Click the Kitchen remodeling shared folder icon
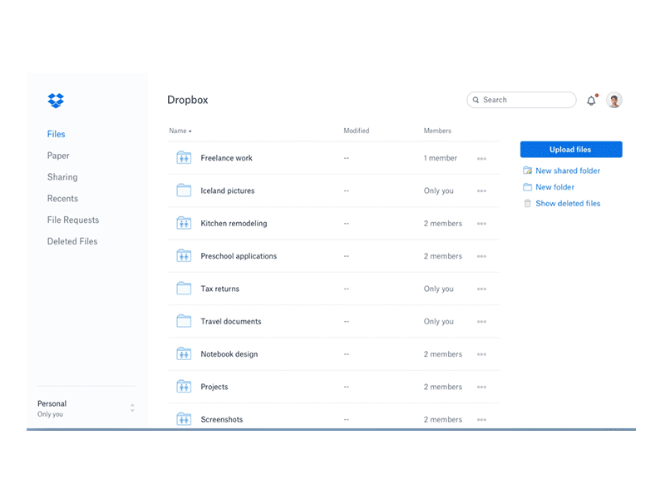Viewport: 665px width, 499px height. 184,223
